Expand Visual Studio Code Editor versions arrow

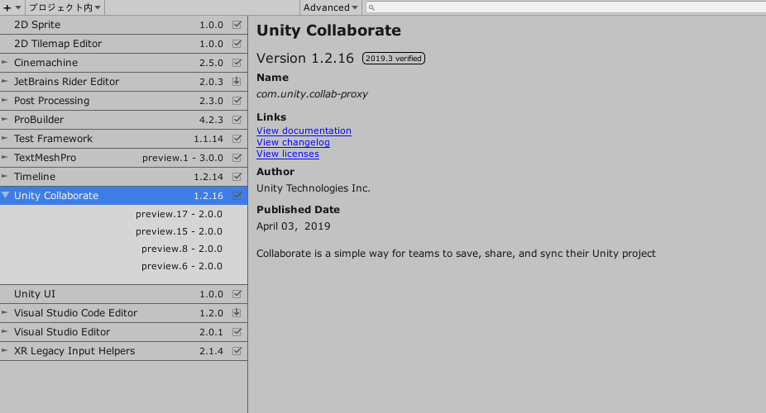pyautogui.click(x=5, y=312)
